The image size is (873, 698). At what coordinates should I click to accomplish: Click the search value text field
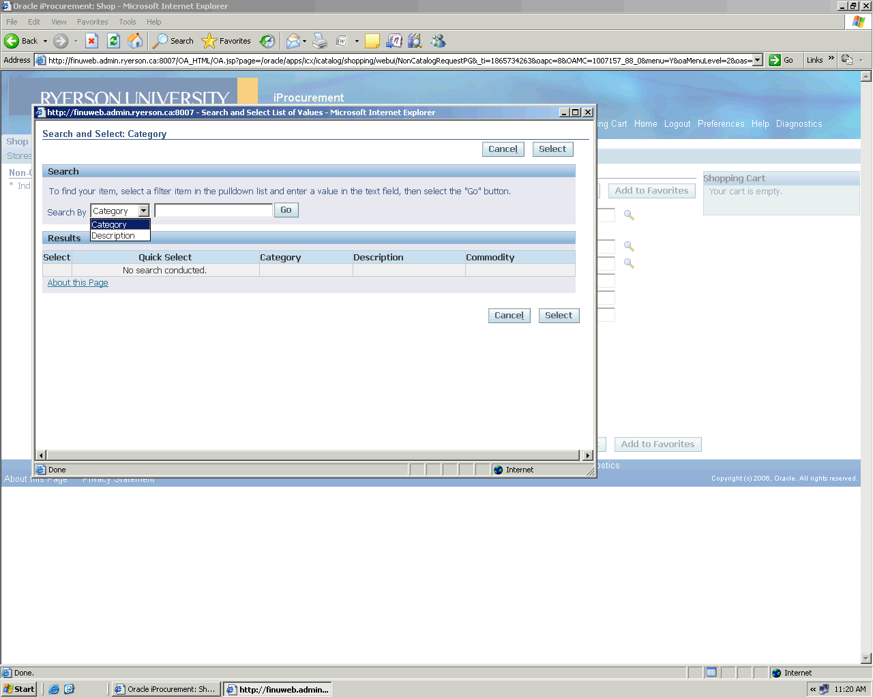click(x=213, y=211)
